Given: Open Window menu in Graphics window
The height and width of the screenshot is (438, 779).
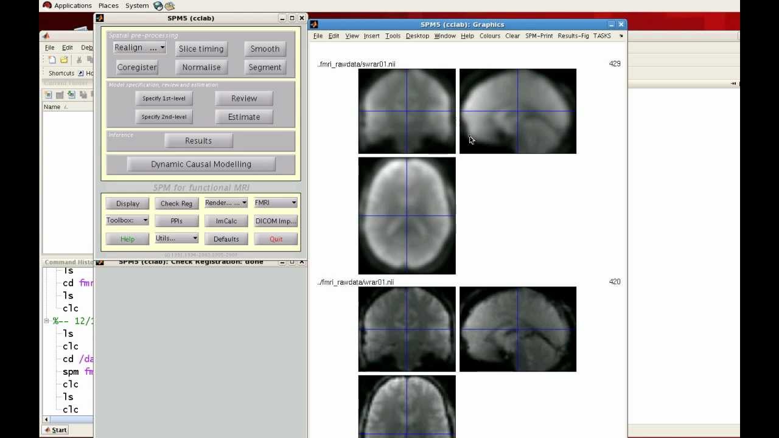Looking at the screenshot, I should (x=445, y=36).
